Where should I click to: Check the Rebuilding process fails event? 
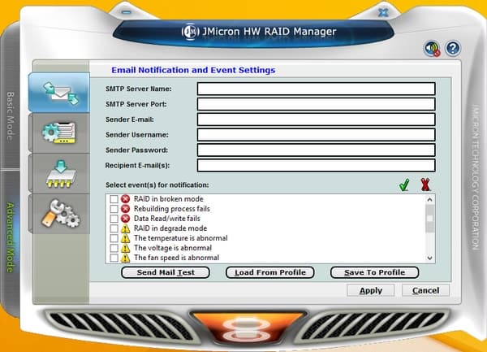tap(114, 209)
